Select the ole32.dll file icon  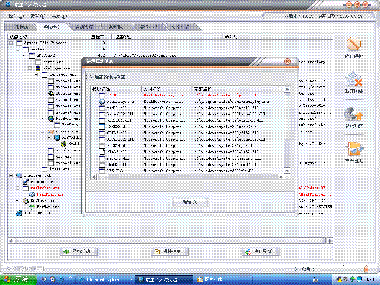pos(102,152)
